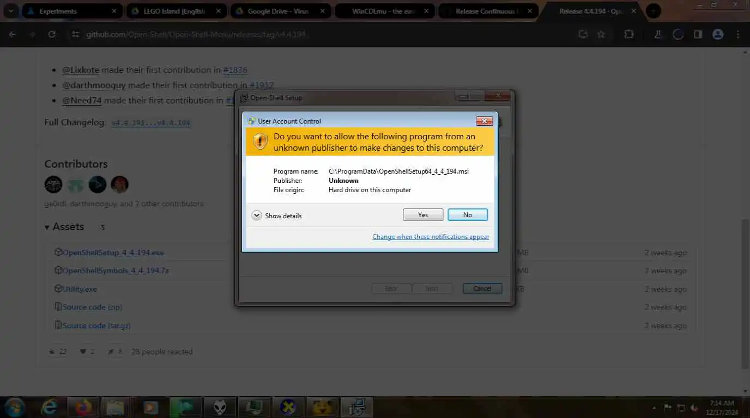Click the installer icon in taskbar
Image resolution: width=750 pixels, height=418 pixels.
coord(356,407)
